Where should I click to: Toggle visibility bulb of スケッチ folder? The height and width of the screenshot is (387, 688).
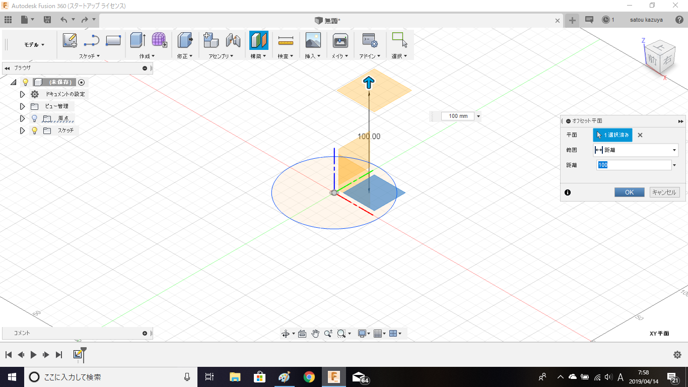34,131
